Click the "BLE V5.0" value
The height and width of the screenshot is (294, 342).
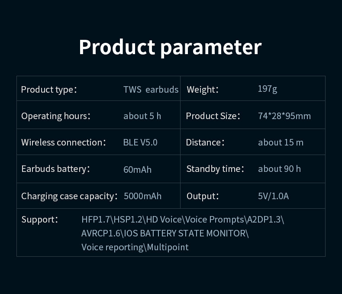pyautogui.click(x=140, y=142)
